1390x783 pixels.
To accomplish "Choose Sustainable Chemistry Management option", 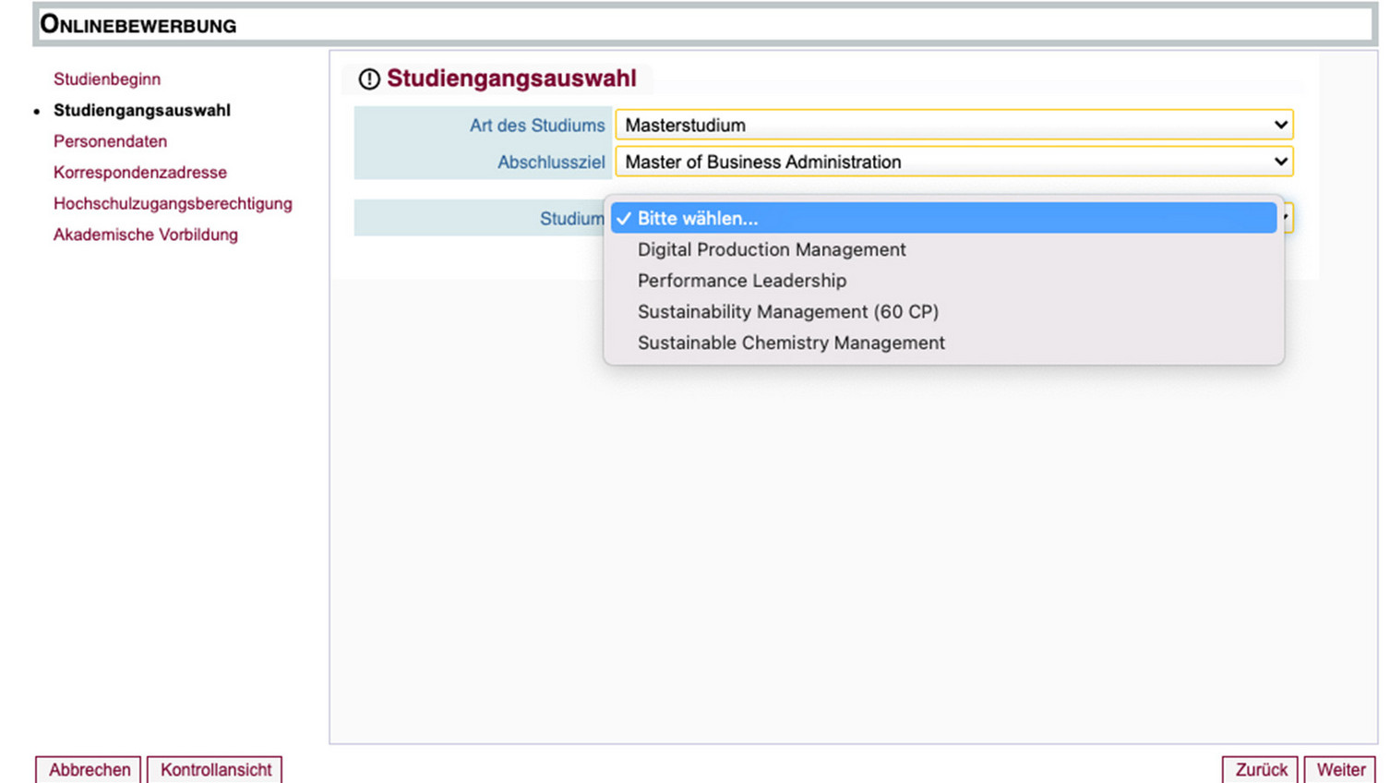I will tap(791, 343).
